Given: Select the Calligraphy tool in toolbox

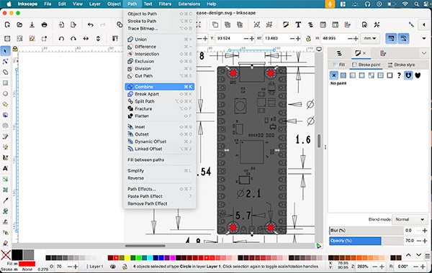Looking at the screenshot, I should point(5,158).
